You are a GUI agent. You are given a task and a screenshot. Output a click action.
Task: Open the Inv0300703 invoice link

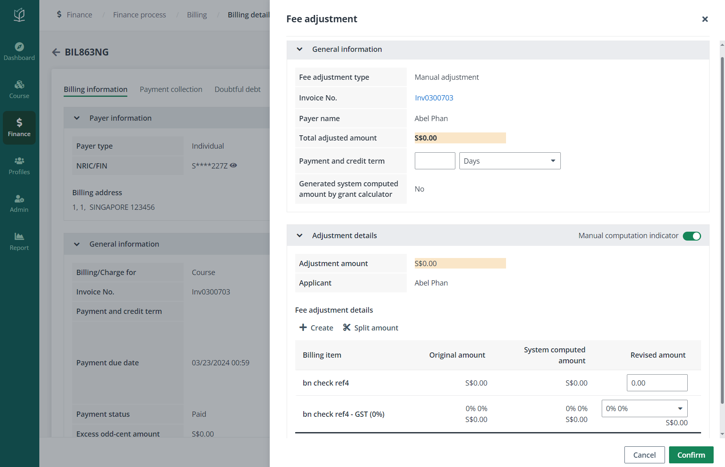pos(434,98)
